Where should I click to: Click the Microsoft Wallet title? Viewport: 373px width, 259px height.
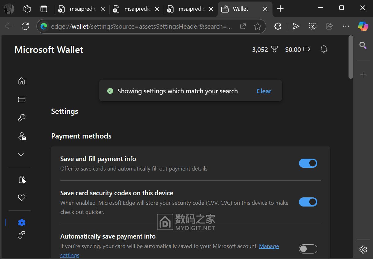49,50
